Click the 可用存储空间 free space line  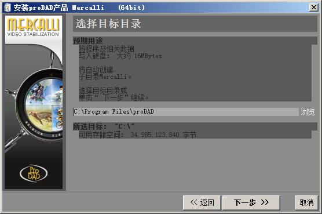(138, 135)
